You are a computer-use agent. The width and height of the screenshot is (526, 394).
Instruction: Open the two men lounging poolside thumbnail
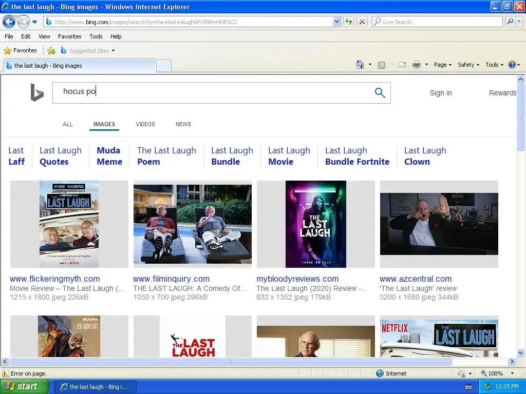coord(193,224)
